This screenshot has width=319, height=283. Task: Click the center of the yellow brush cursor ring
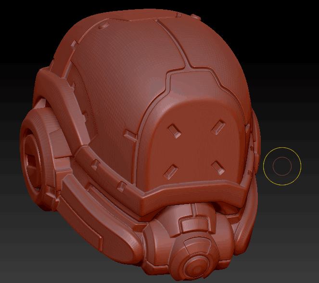282,166
